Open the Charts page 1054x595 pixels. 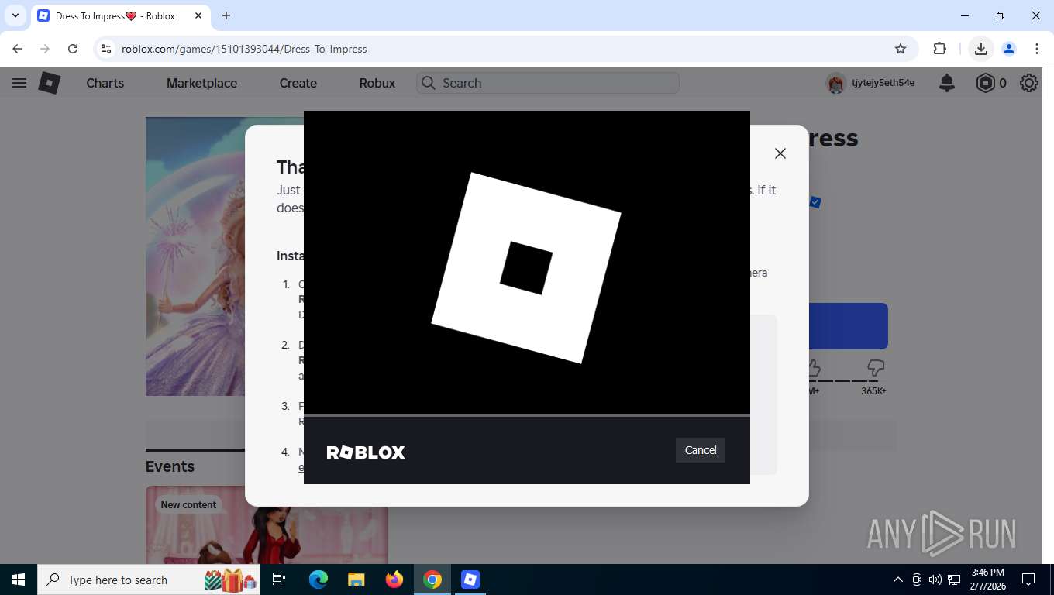coord(105,83)
